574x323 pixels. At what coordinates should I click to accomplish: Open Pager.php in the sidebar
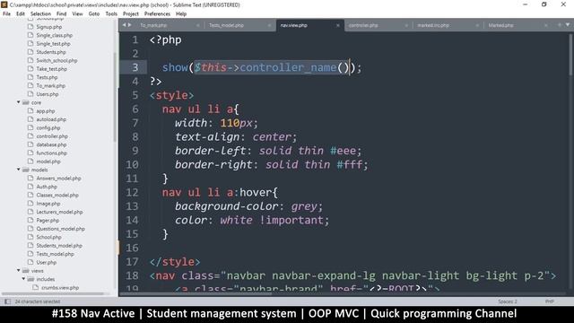[x=48, y=221]
